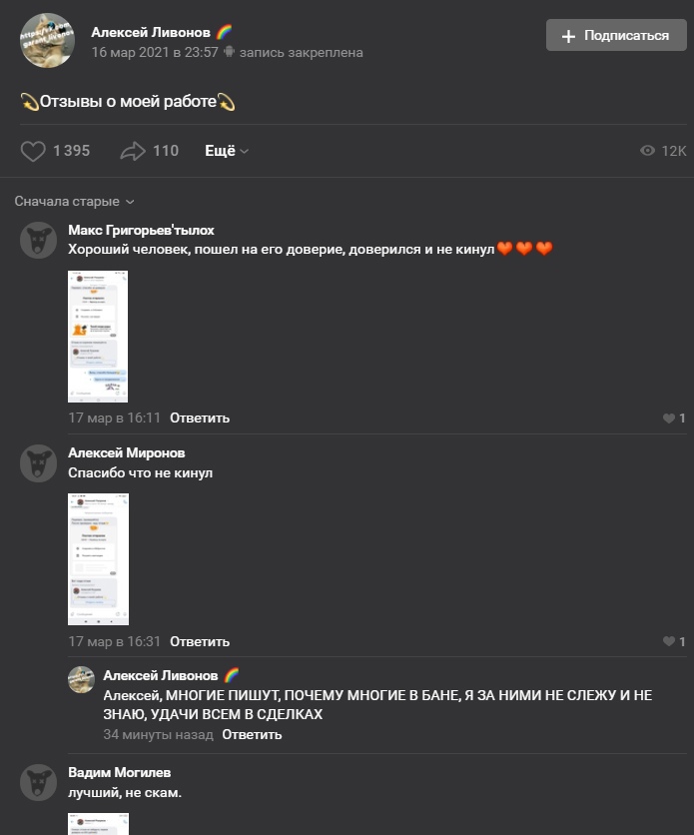This screenshot has height=835, width=694.
Task: Expand the Ещё dropdown menu
Action: click(x=227, y=151)
